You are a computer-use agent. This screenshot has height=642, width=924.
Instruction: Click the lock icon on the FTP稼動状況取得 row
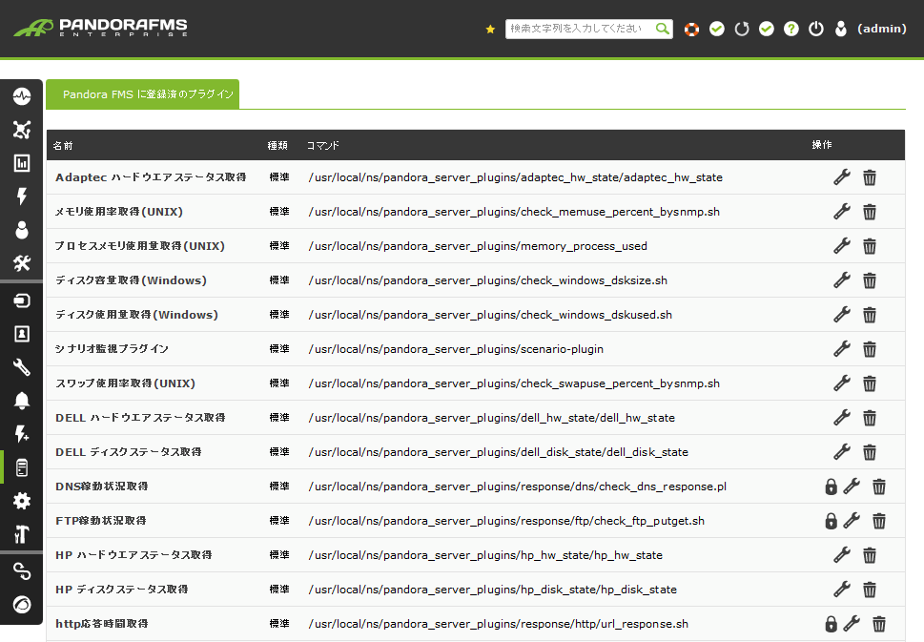point(831,521)
